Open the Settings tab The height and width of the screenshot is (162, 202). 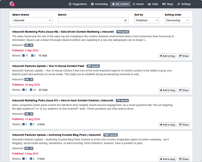point(184,4)
